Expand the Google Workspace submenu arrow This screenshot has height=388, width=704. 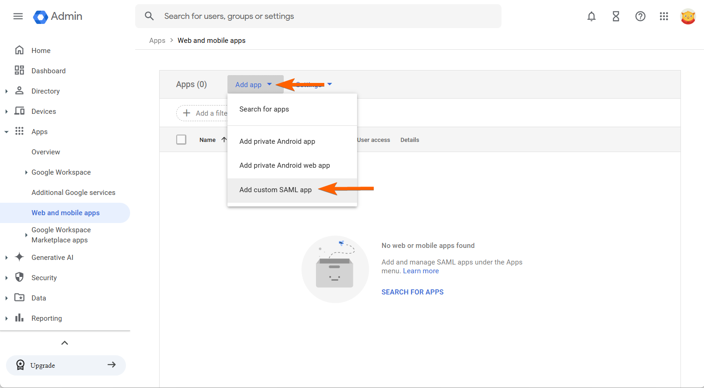26,172
